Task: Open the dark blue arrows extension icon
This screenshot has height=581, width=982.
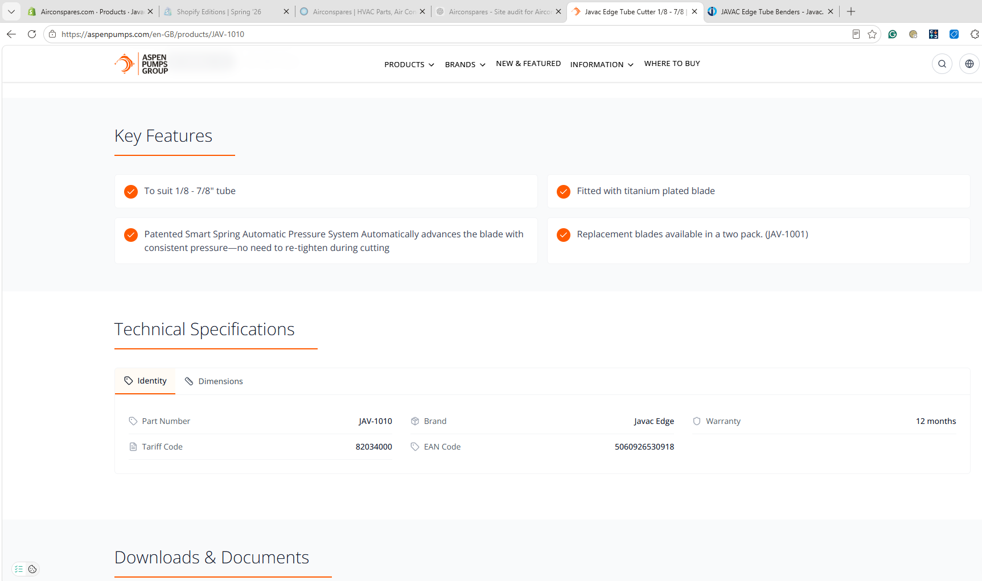Action: 934,34
